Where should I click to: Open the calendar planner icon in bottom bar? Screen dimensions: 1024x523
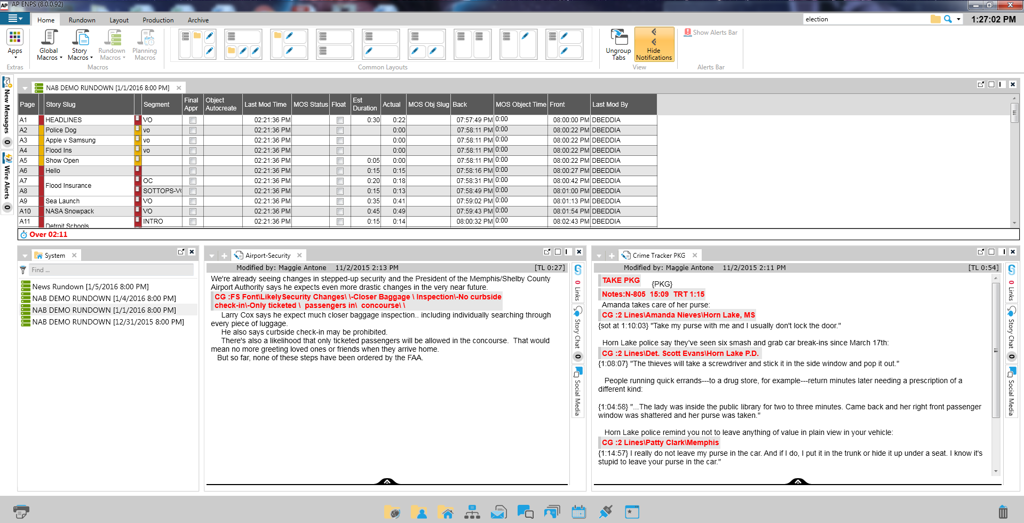(578, 512)
